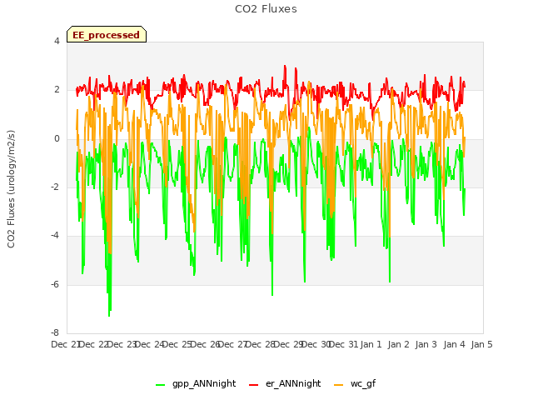Click the y-axis tick label 2
Image resolution: width=533 pixels, height=400 pixels.
coord(57,90)
